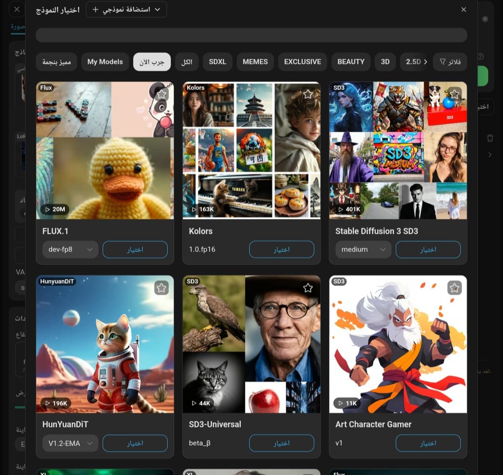Click the 196K run count badge on HunYuanDiT
503x475 pixels.
pos(56,403)
